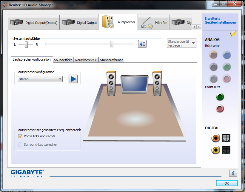The width and height of the screenshot is (245, 192).
Task: Click the green front panel jack
Action: click(x=220, y=97)
